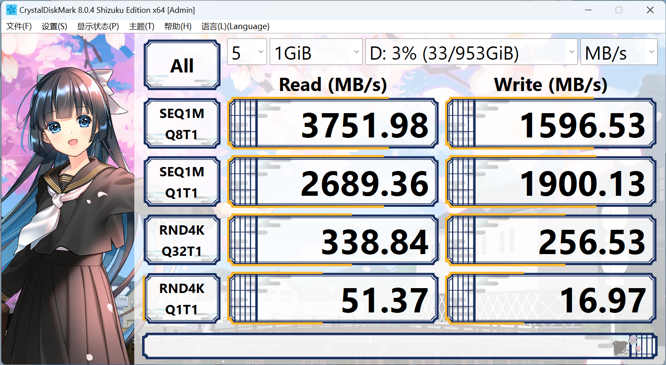
Task: Close the CrystalDiskMark window
Action: (650, 10)
